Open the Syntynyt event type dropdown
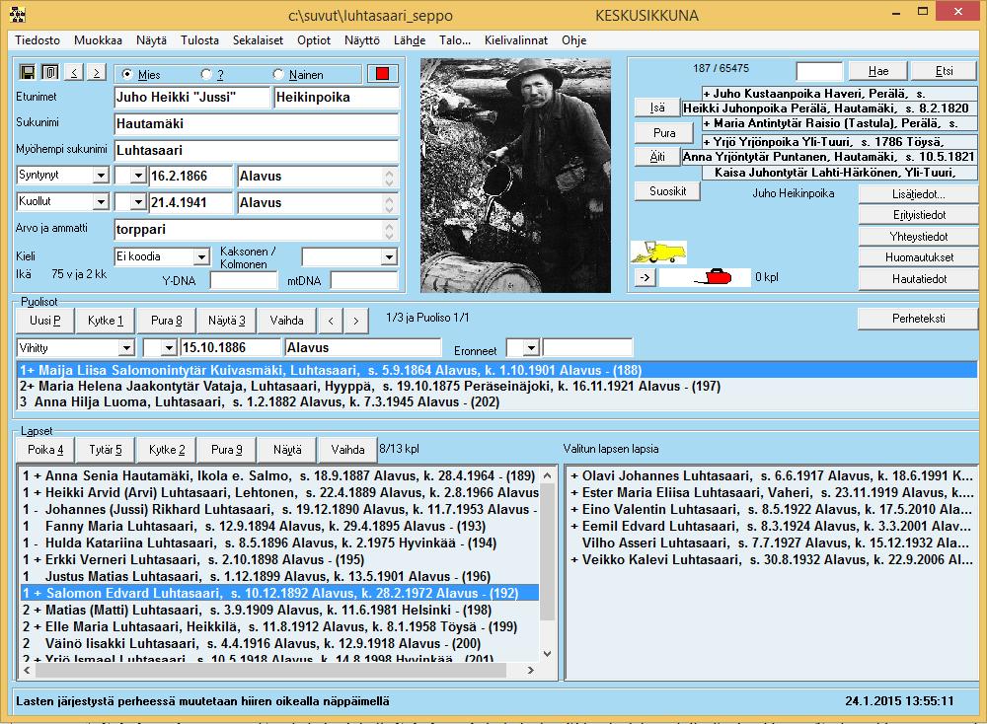The width and height of the screenshot is (987, 724). [x=101, y=175]
